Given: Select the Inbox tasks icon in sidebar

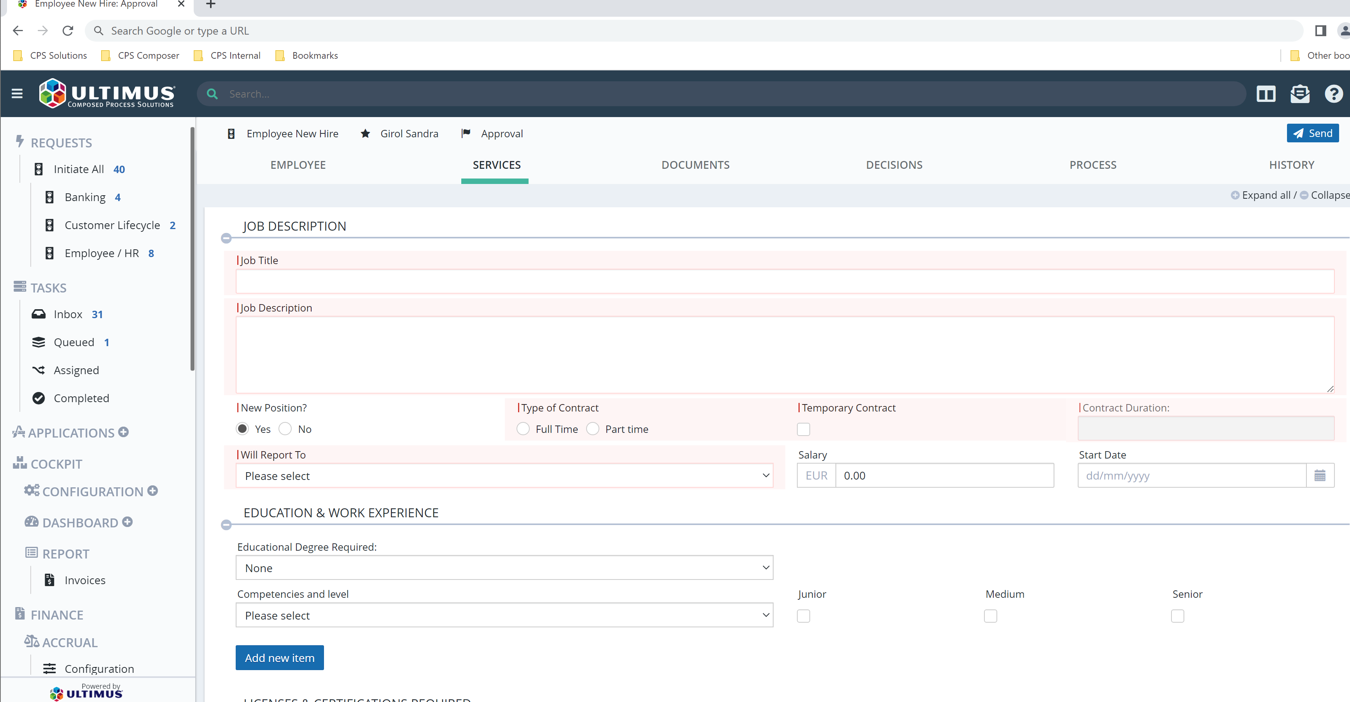Looking at the screenshot, I should pos(39,314).
